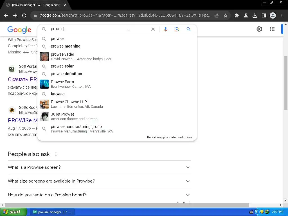Click the Prowse Chowne LLP thumbnail
This screenshot has height=216, width=288.
coord(44,104)
